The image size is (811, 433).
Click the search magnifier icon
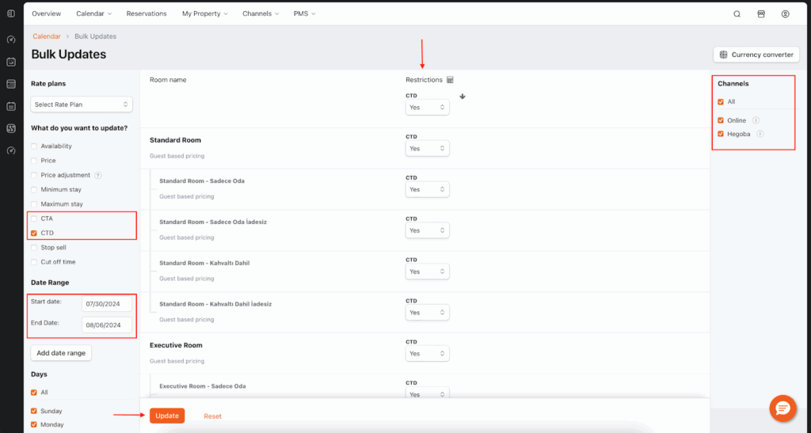pos(737,13)
